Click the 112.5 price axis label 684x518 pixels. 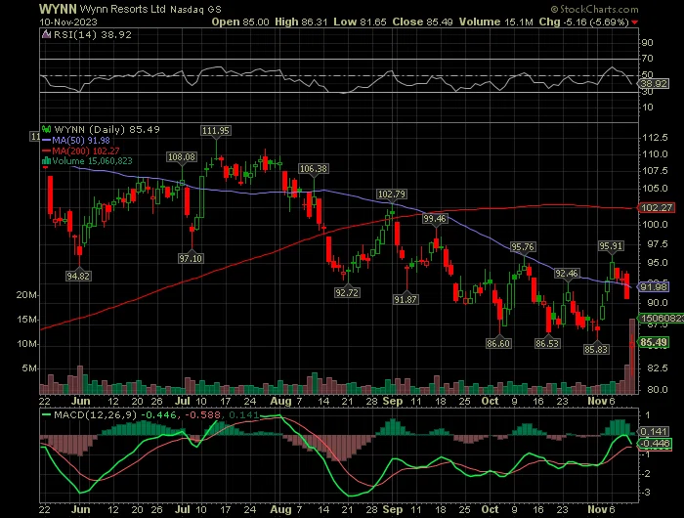pyautogui.click(x=655, y=138)
